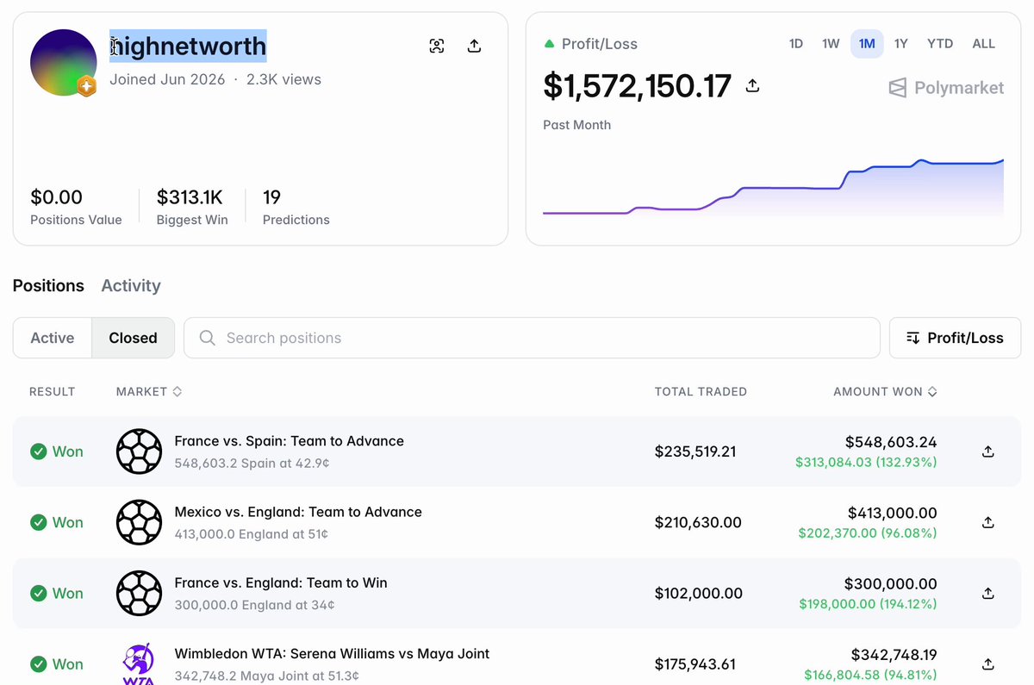Click the Won checkmark for Mexico vs. England
The image size is (1034, 685).
click(38, 522)
